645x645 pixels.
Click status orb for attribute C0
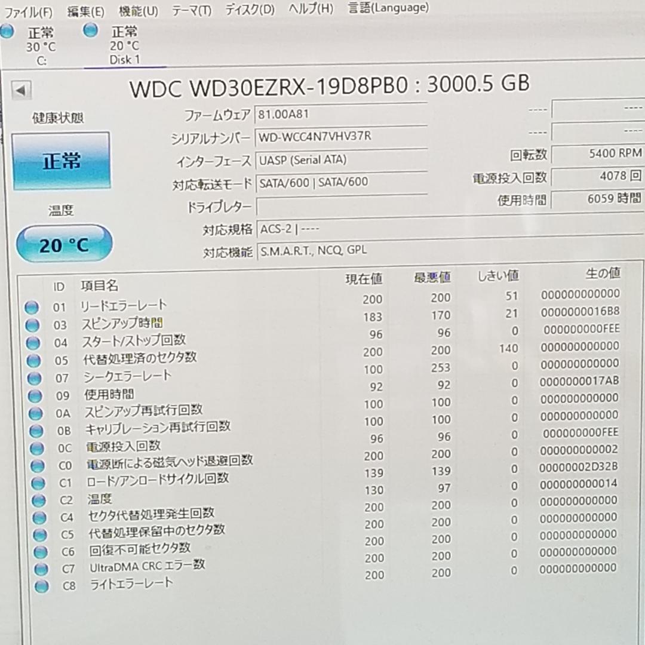[38, 466]
